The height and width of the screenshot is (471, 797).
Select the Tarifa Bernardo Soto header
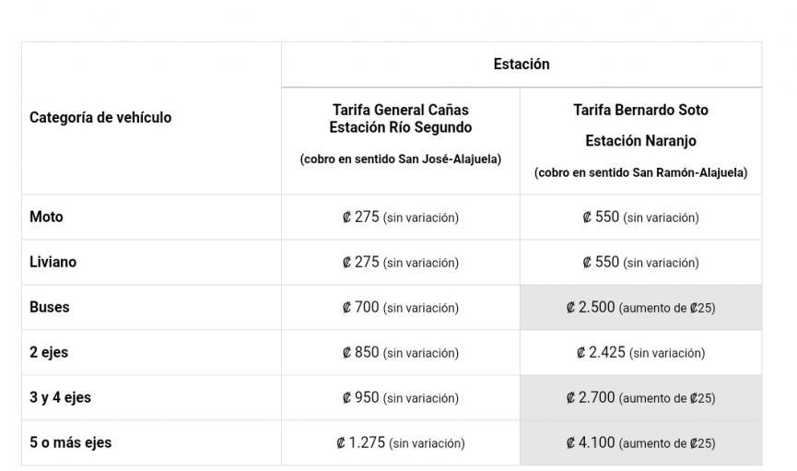coord(640,111)
